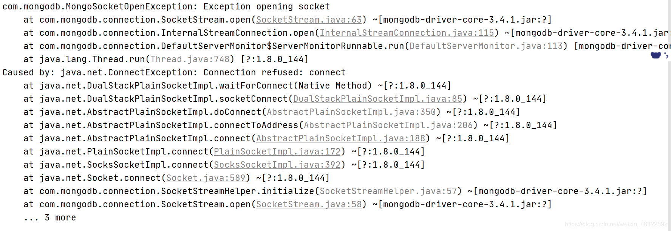Open SocketStream.java:58 source link
The height and width of the screenshot is (231, 671).
pos(309,204)
